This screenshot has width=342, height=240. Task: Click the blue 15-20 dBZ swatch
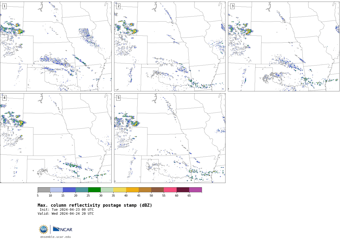(x=69, y=190)
